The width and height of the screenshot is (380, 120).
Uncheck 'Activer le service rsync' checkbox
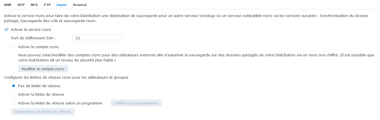(7, 29)
